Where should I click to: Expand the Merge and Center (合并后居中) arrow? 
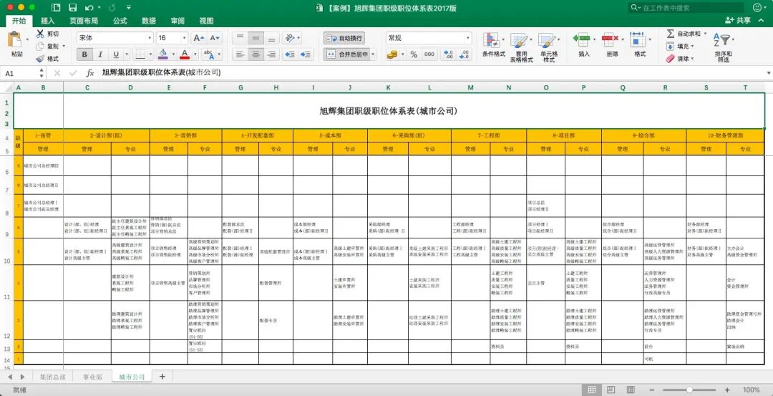(373, 54)
